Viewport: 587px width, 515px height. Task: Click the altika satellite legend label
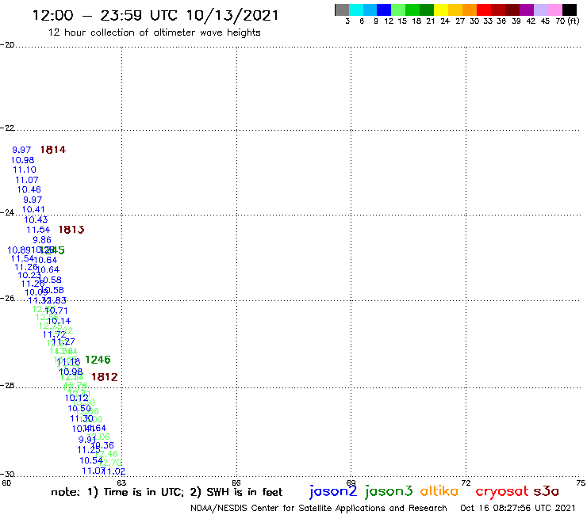point(439,491)
